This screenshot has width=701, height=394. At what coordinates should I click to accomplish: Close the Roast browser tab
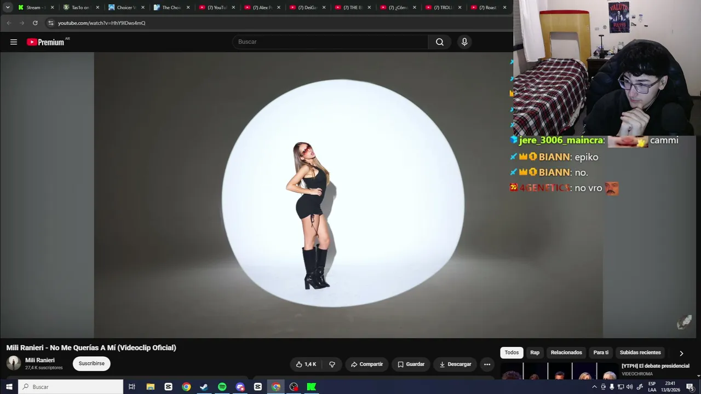pos(504,8)
